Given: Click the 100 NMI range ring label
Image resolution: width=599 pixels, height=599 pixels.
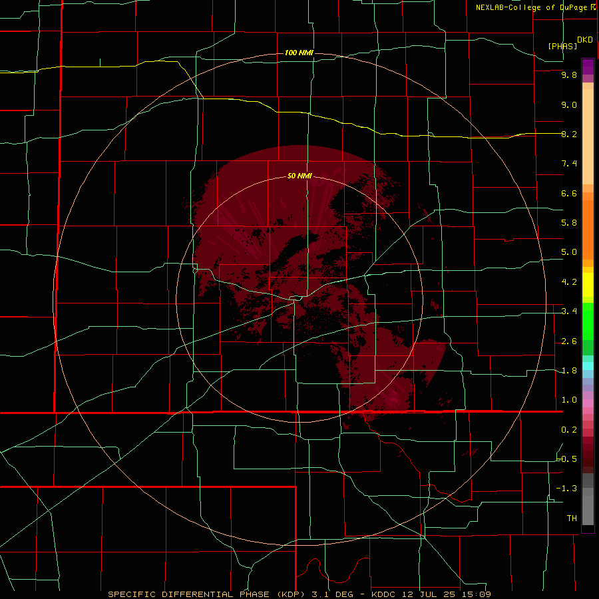Looking at the screenshot, I should pos(299,53).
